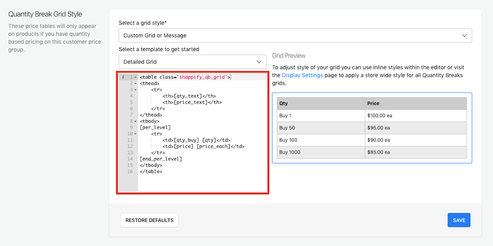Click the 'shappify_qb_grid' class string in code
Image resolution: width=493 pixels, height=246 pixels.
coord(202,77)
